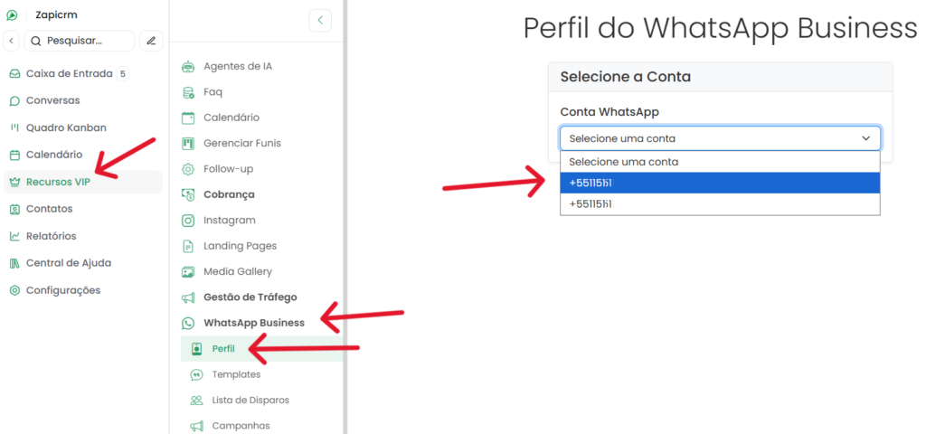Open the Templates submenu item
The height and width of the screenshot is (434, 926).
pyautogui.click(x=236, y=374)
